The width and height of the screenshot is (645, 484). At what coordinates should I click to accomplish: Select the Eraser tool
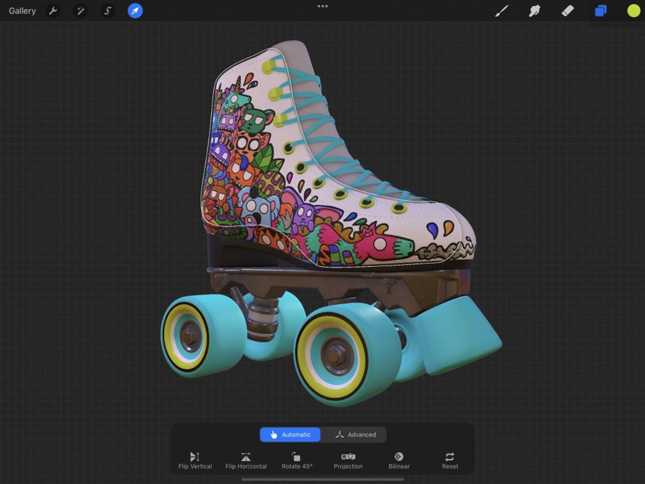(567, 11)
